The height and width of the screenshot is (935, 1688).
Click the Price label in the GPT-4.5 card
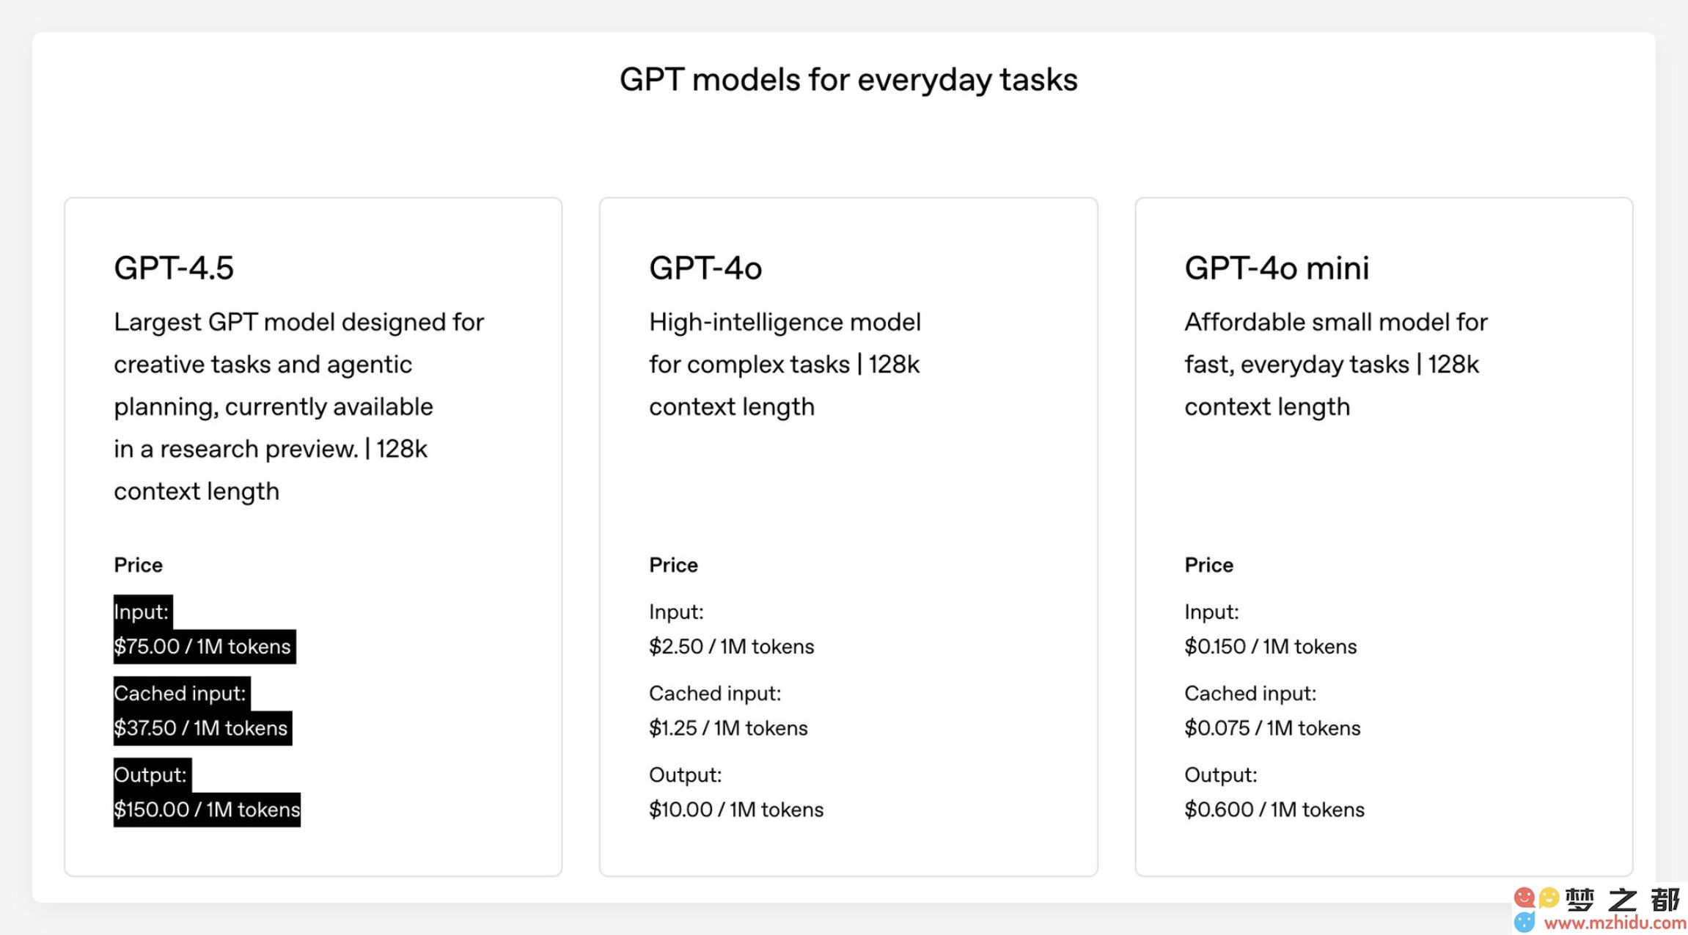point(138,565)
